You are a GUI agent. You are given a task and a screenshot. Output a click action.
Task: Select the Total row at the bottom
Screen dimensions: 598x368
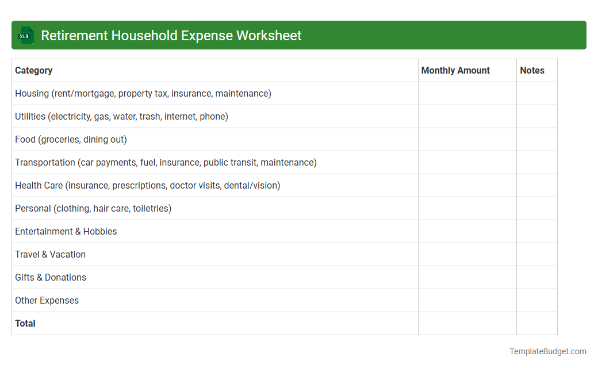pos(25,323)
